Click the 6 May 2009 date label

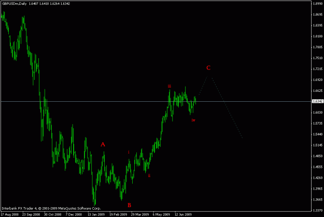161,214
